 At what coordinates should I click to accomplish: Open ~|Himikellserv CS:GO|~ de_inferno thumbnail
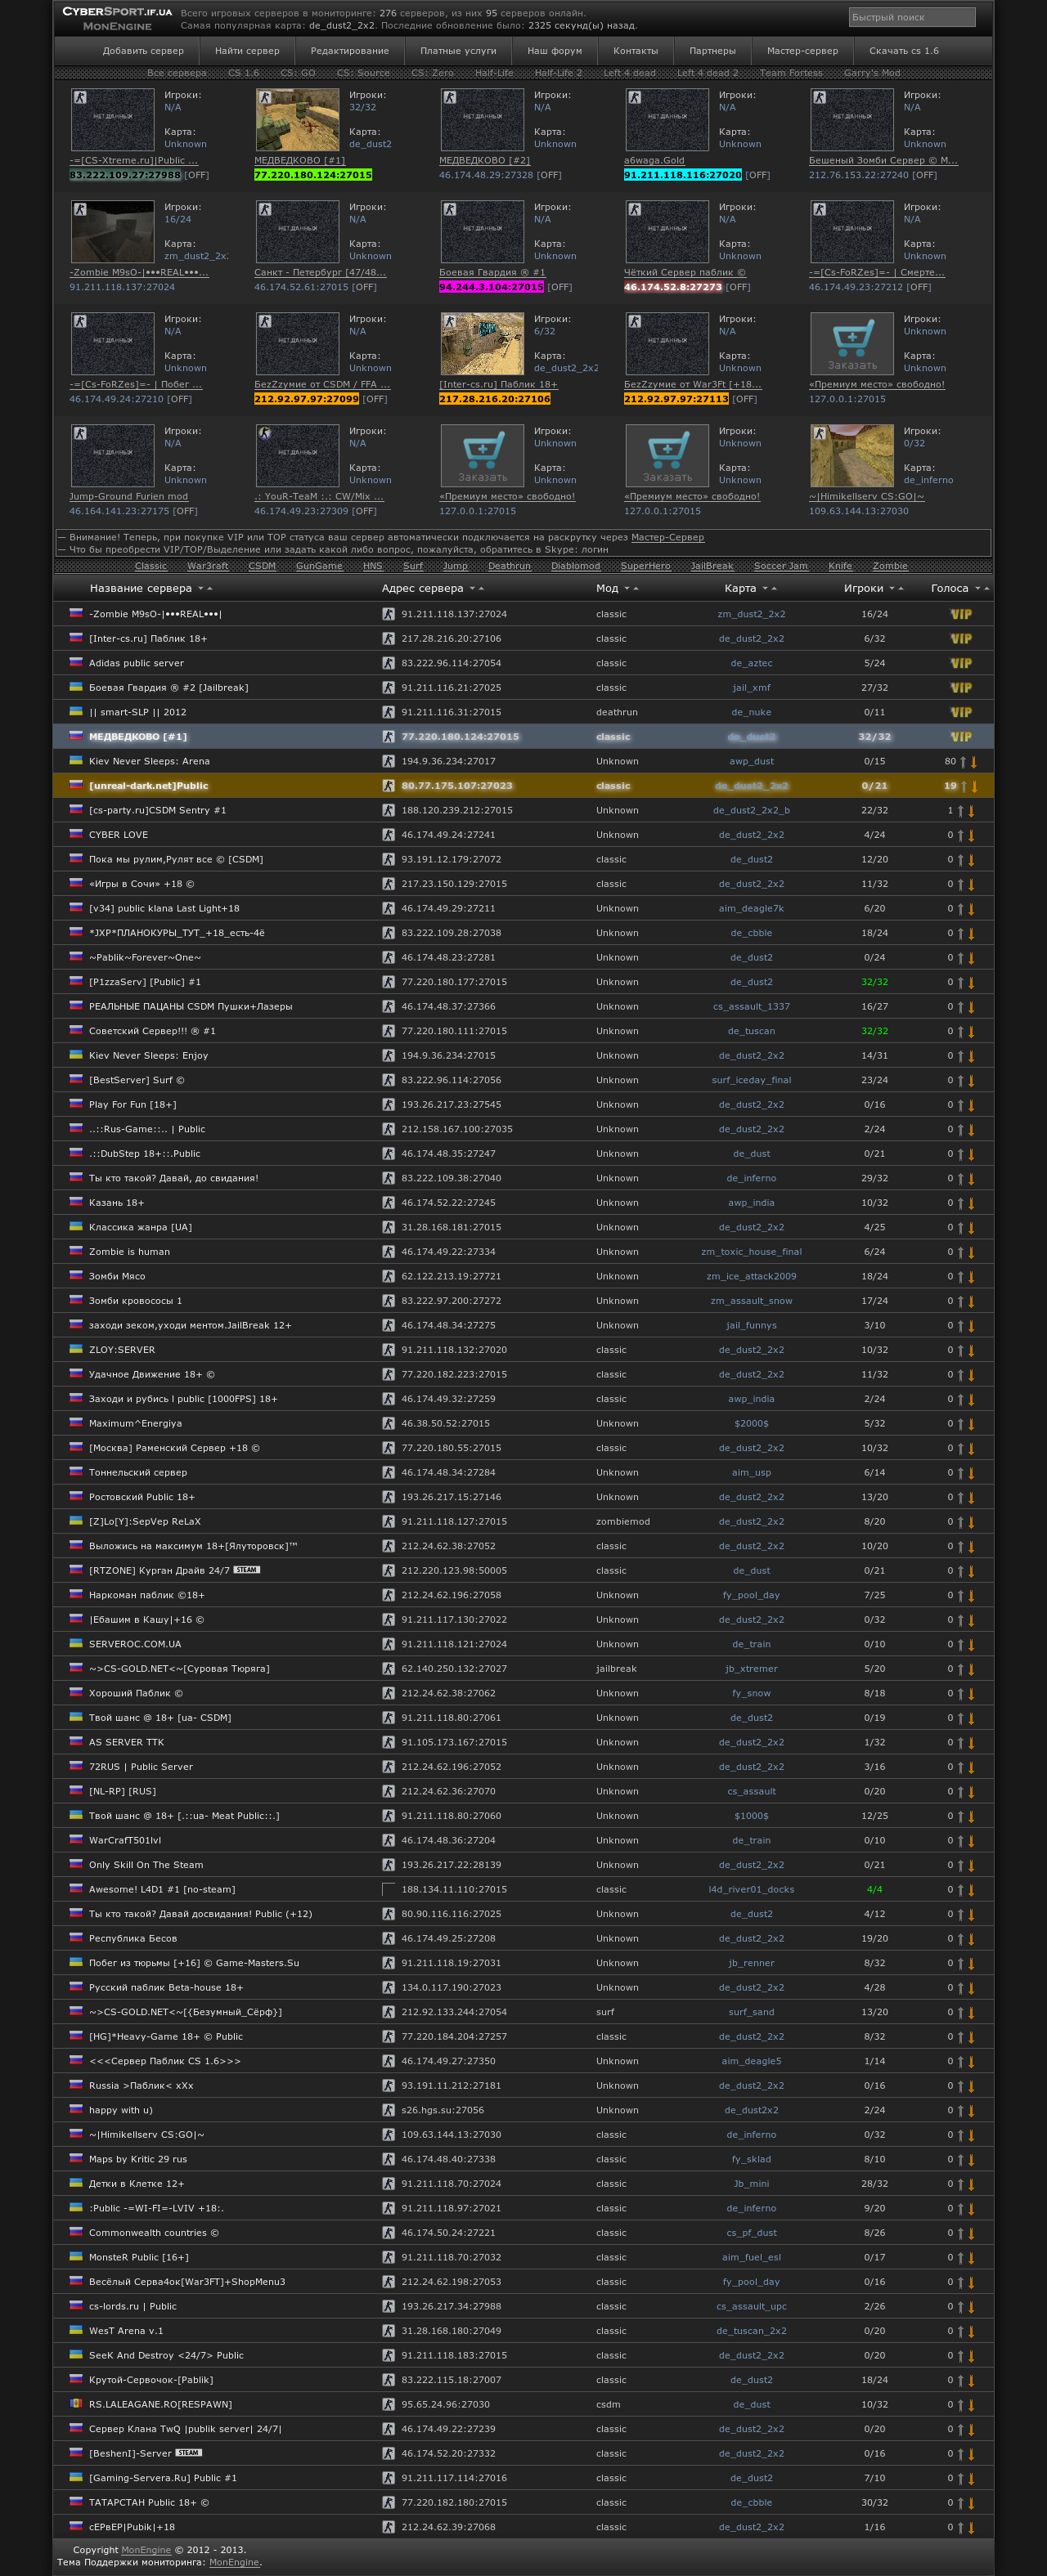coord(852,456)
